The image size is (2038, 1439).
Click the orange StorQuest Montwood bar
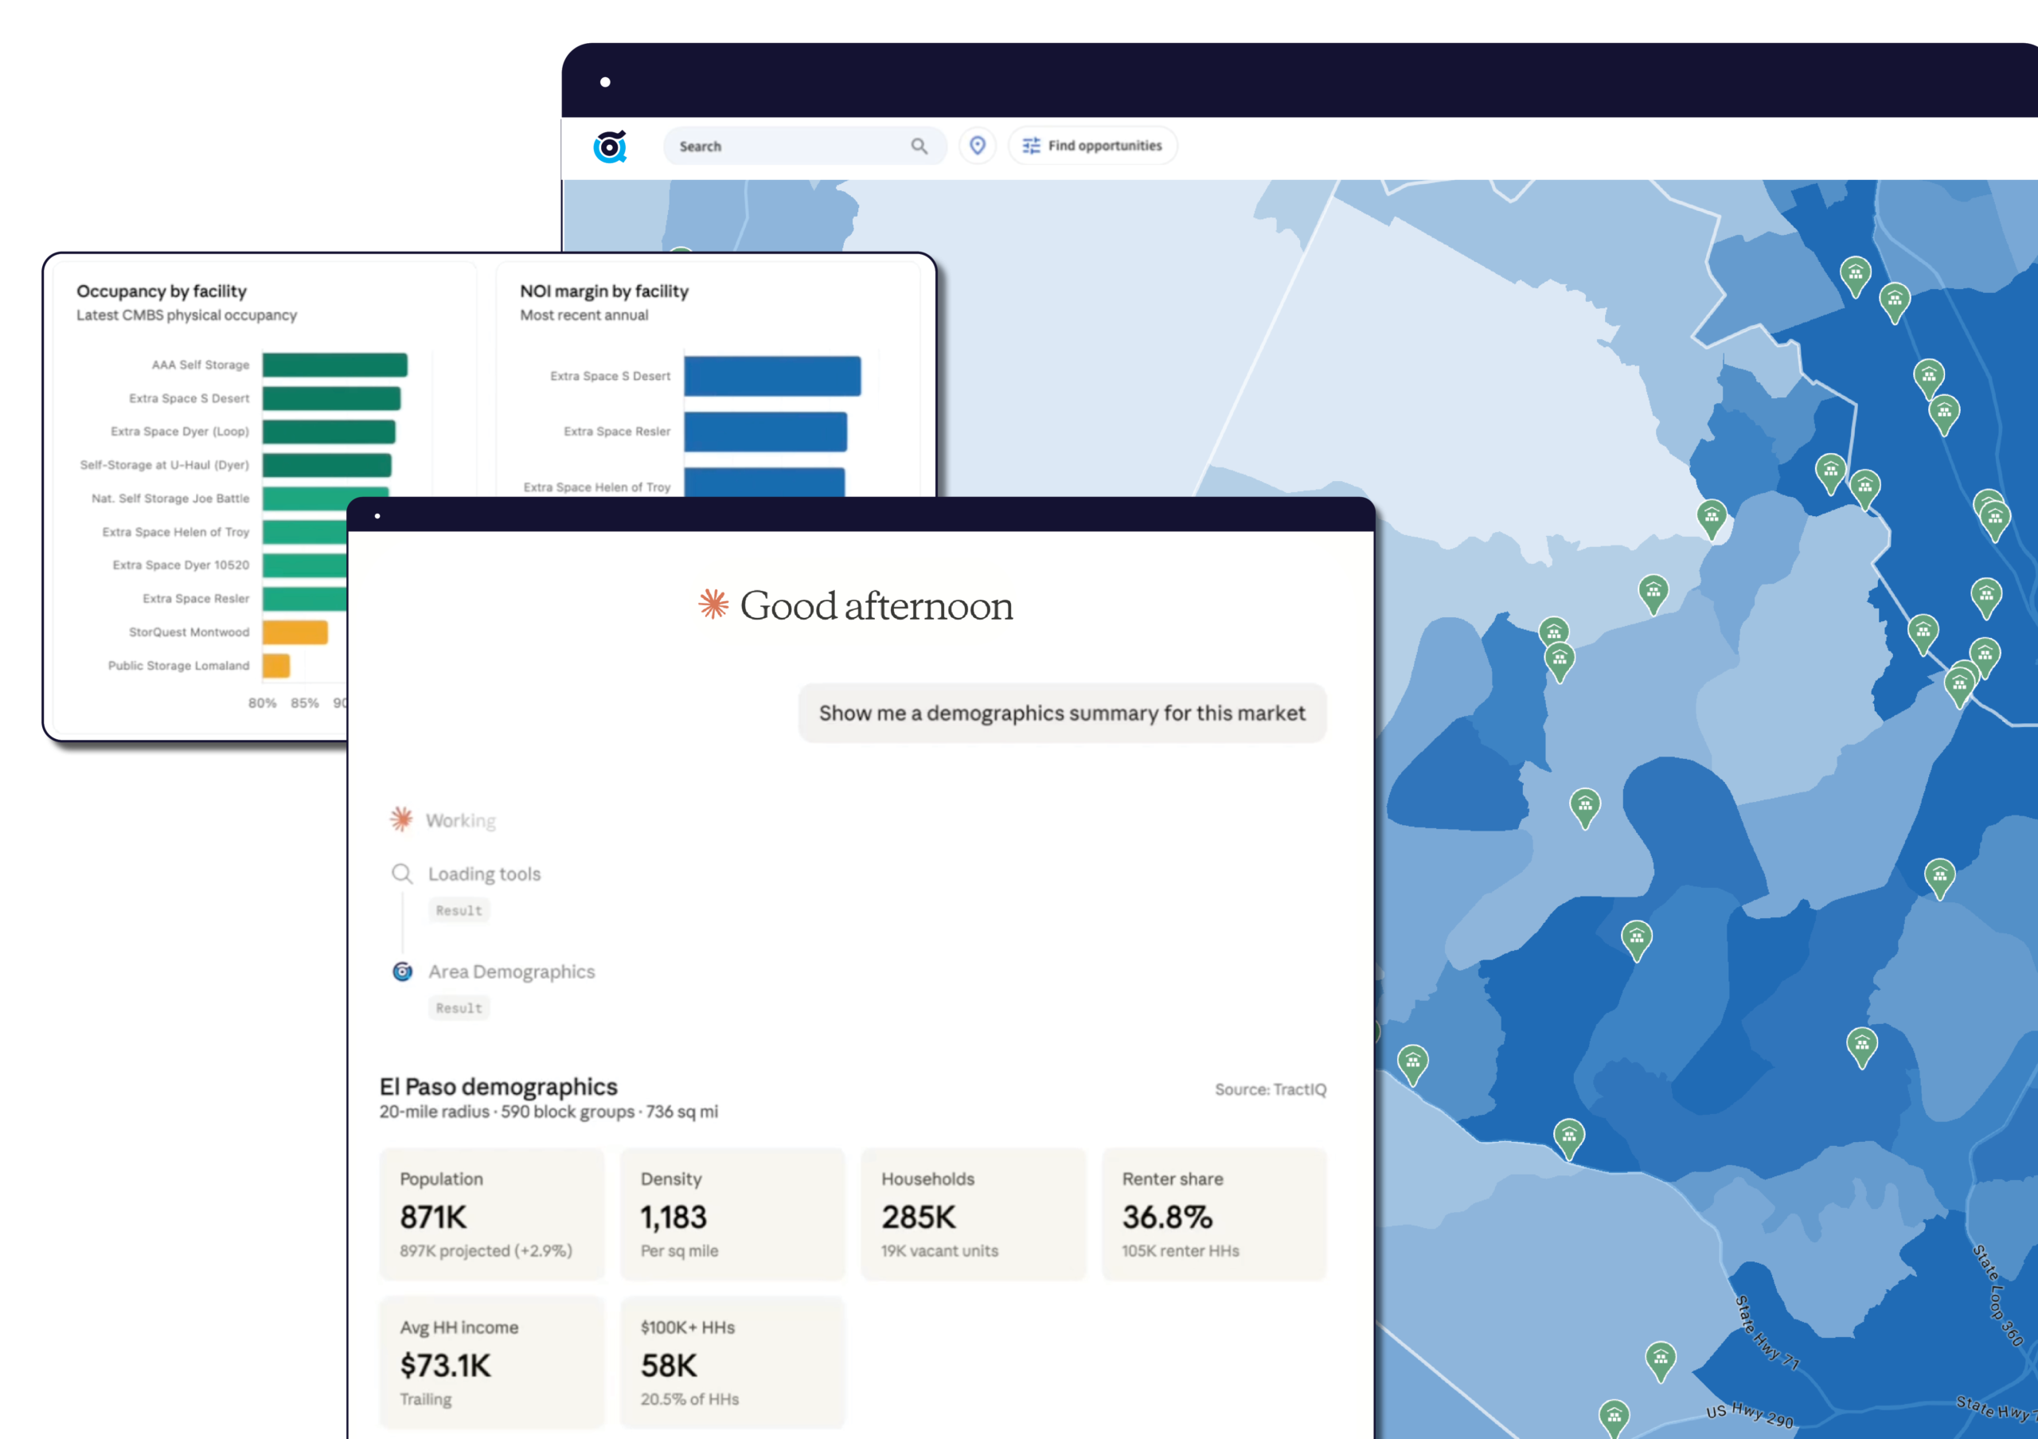click(x=295, y=632)
